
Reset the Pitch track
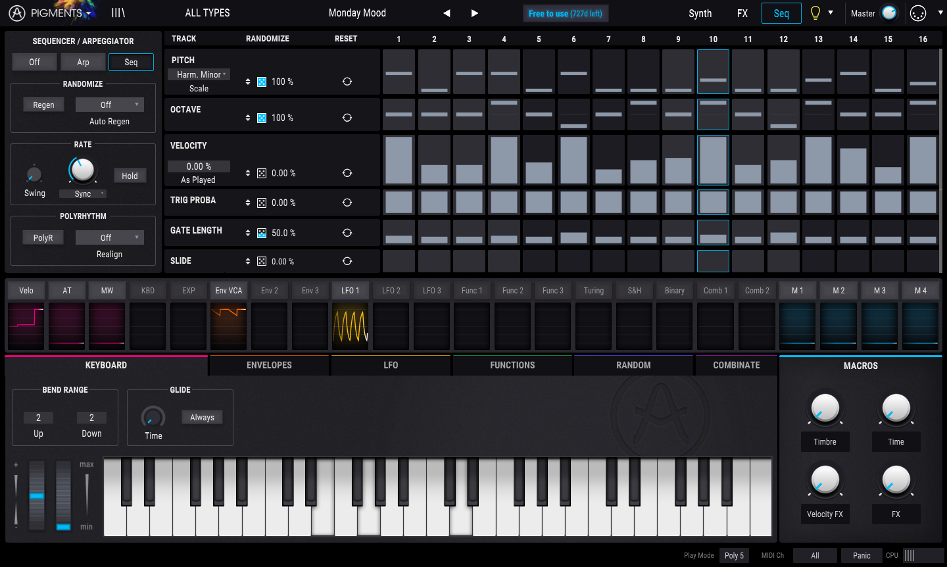point(347,82)
